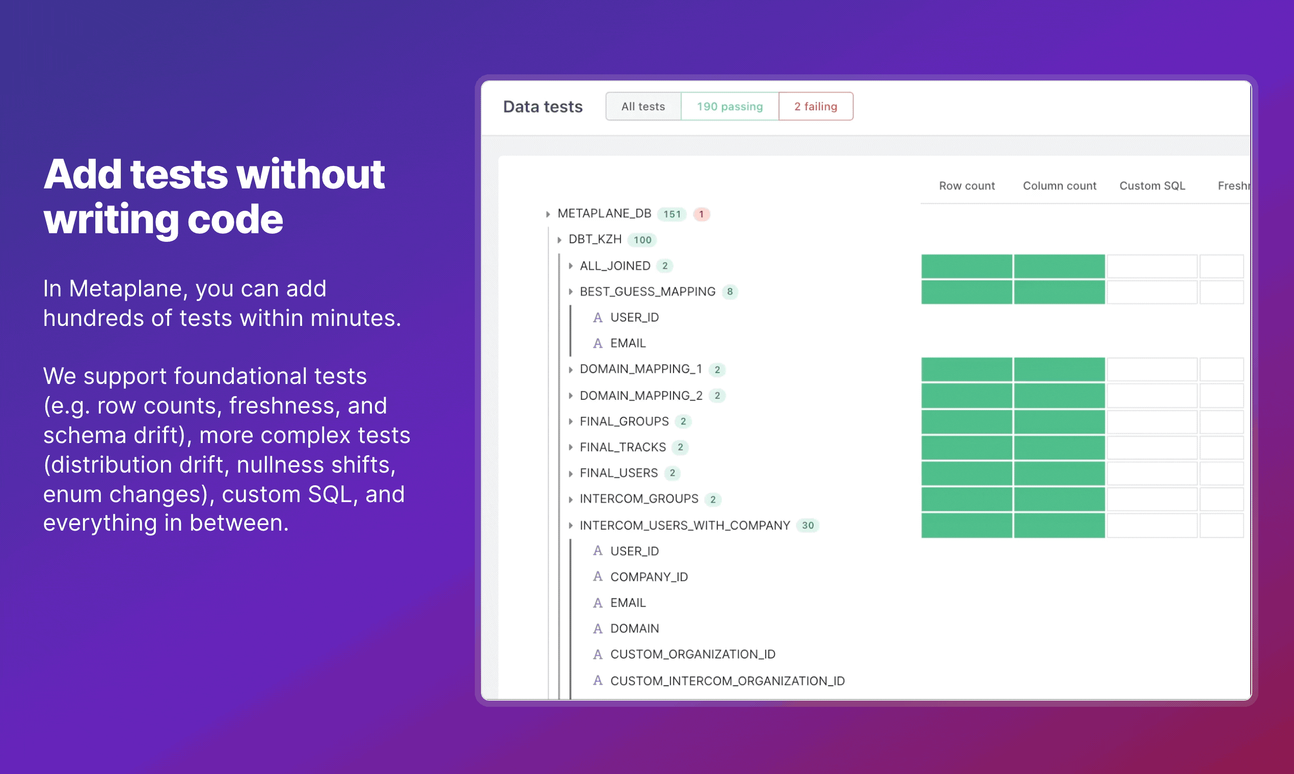Select the DOMAIN column name

tap(634, 628)
